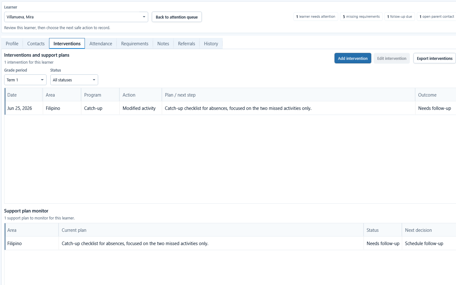Click the Catch-up program cell
The height and width of the screenshot is (285, 456).
pos(100,108)
